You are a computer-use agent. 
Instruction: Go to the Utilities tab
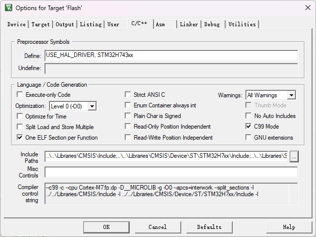(x=242, y=24)
